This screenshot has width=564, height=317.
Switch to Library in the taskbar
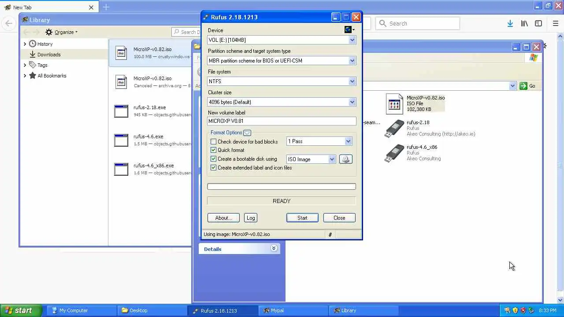pos(364,310)
